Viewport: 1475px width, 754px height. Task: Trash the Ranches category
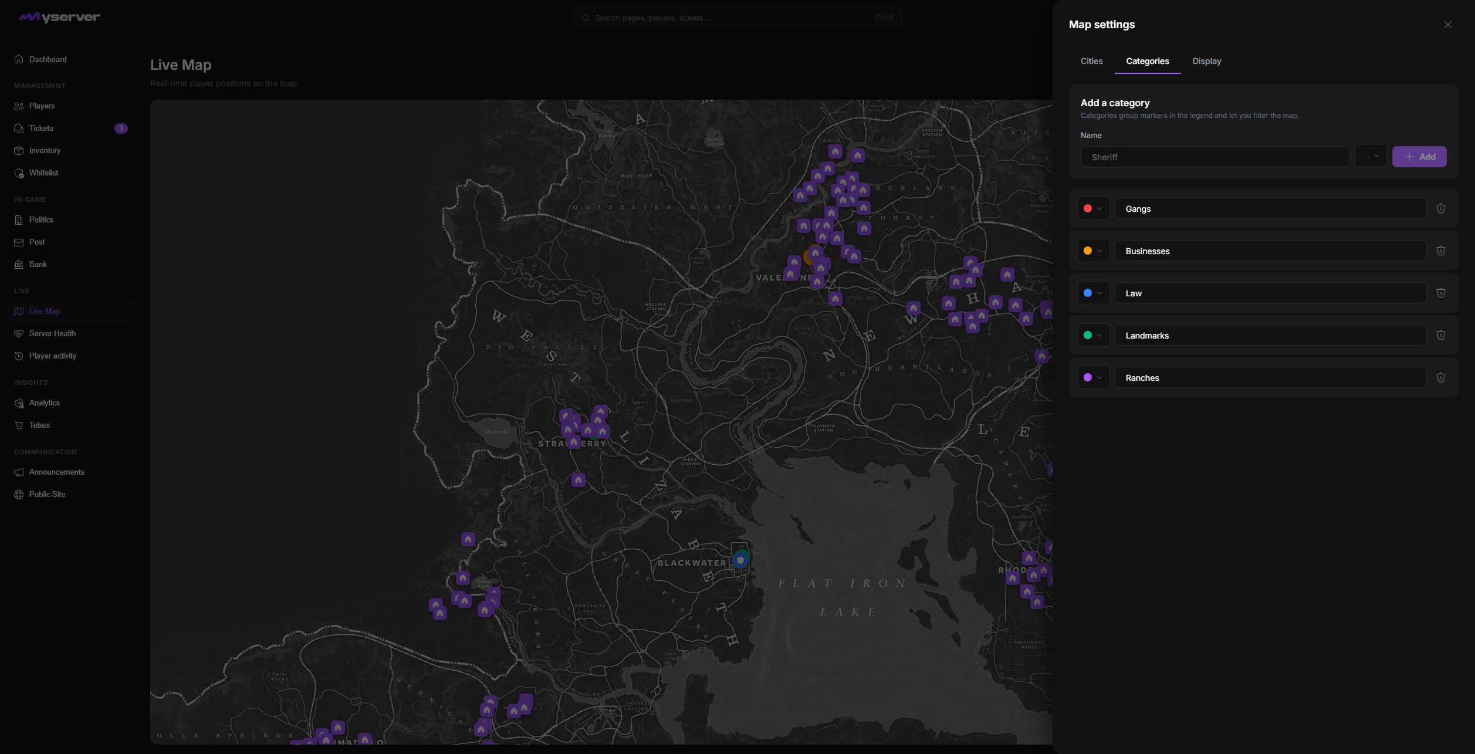click(x=1440, y=377)
